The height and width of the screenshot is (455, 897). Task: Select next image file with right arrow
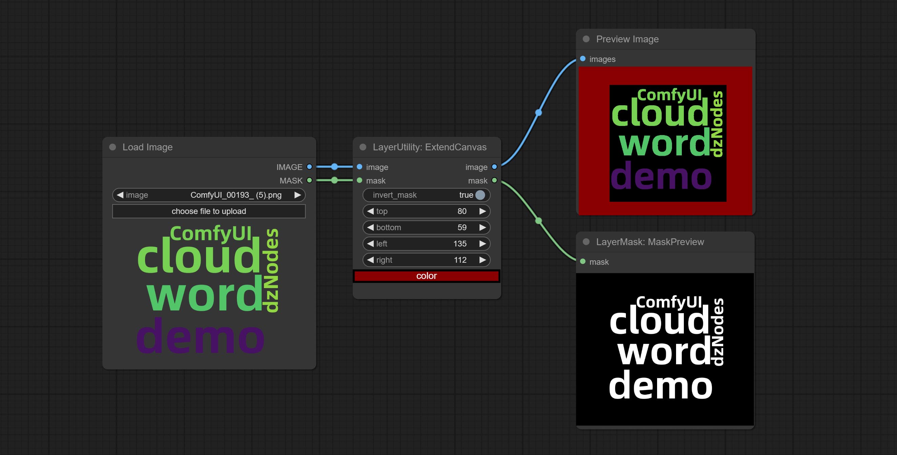298,195
